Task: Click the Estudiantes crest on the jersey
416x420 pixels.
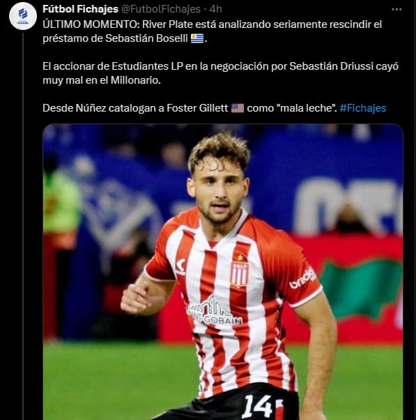Action: [240, 271]
